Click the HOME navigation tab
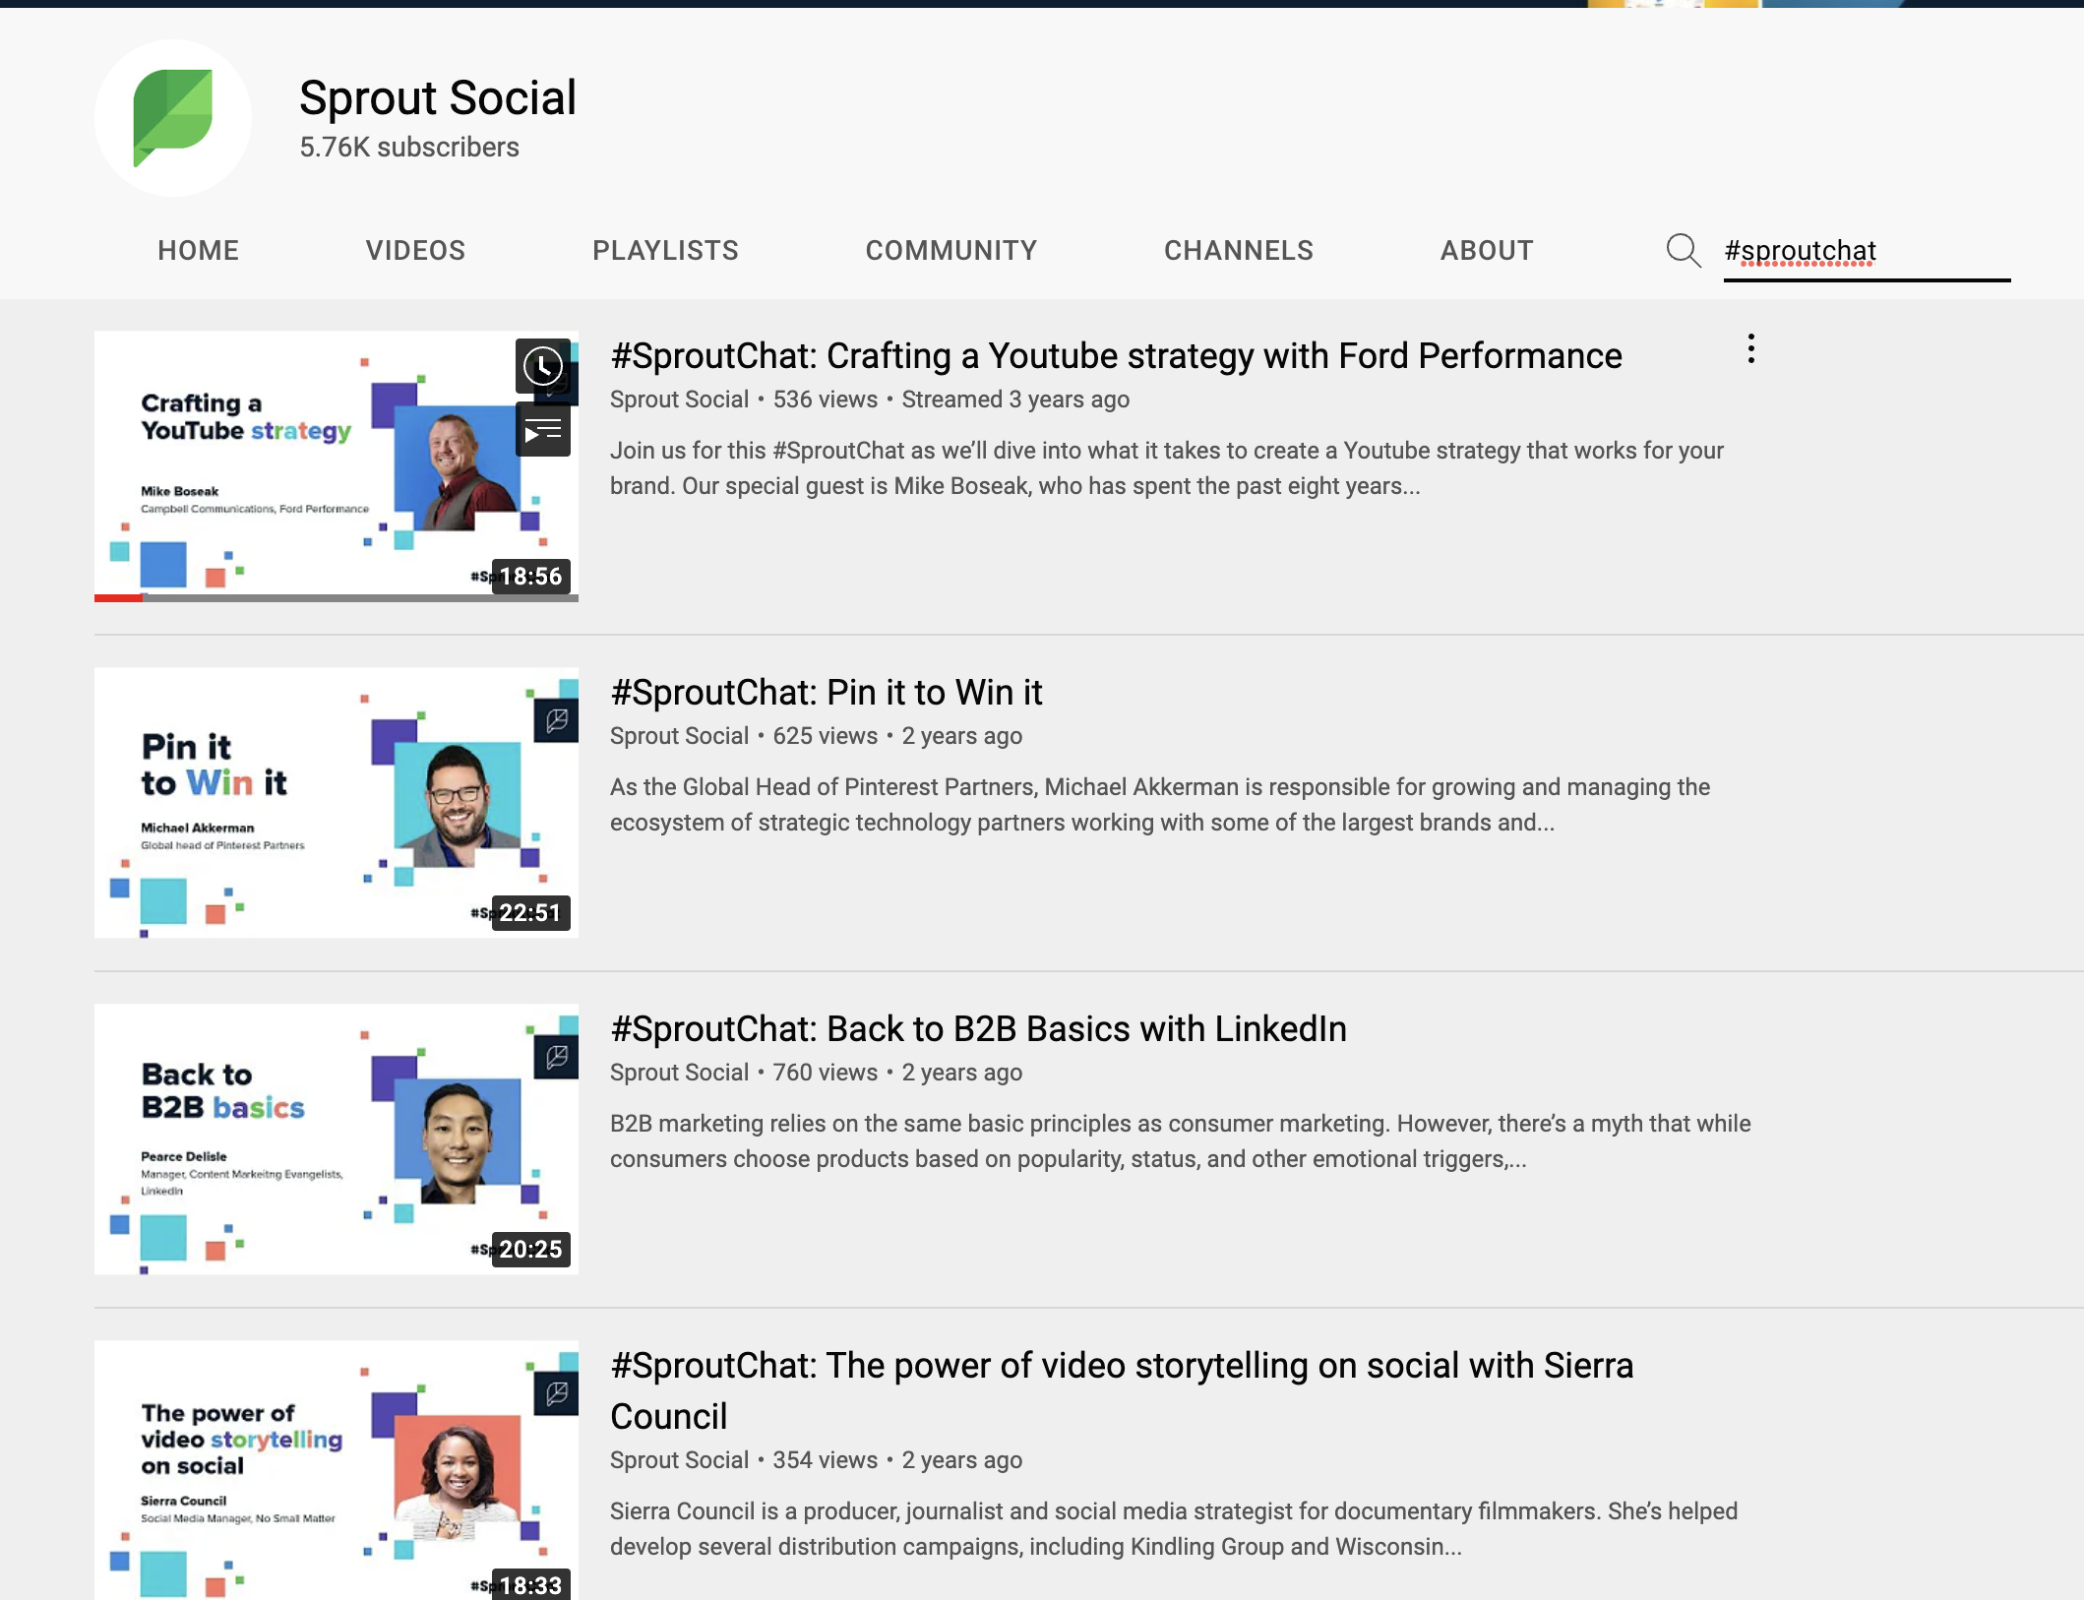Viewport: 2084px width, 1600px height. pos(197,250)
